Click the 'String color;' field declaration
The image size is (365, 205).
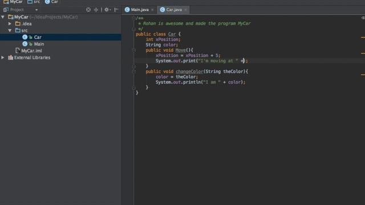162,45
